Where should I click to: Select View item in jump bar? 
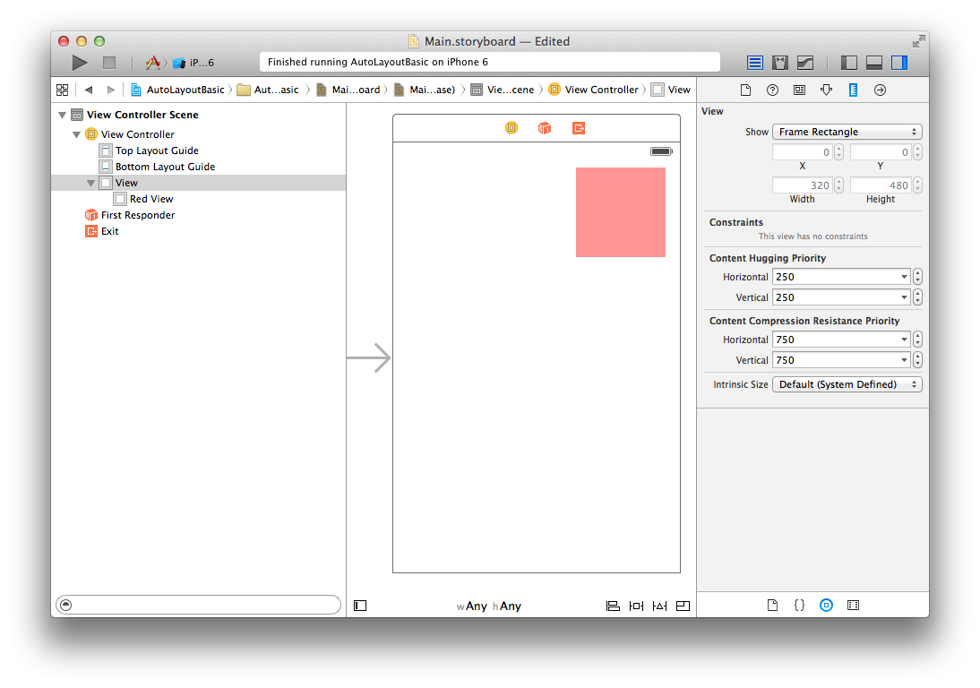coord(671,90)
